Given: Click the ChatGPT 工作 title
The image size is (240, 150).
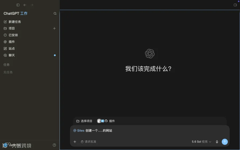Looking at the screenshot, I should 15,14.
